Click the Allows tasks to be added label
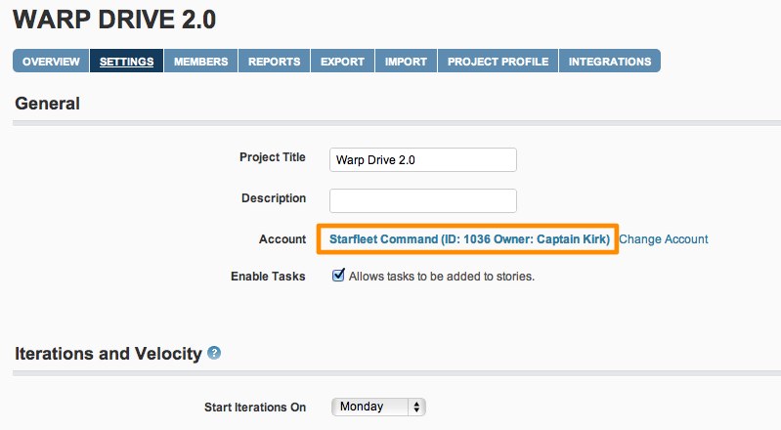781x430 pixels. click(441, 276)
